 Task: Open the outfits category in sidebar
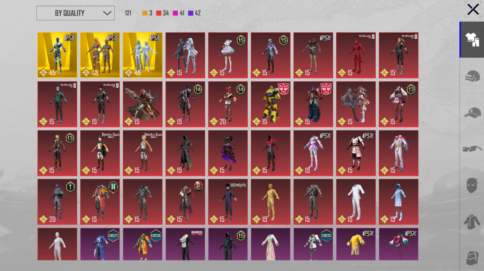click(472, 40)
